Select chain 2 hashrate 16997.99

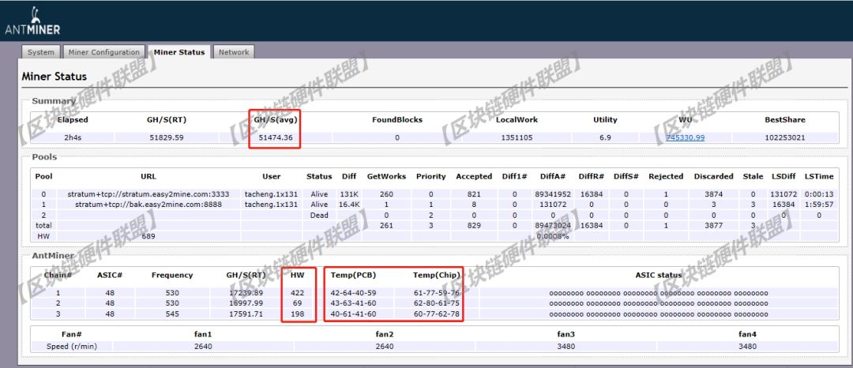(x=245, y=303)
